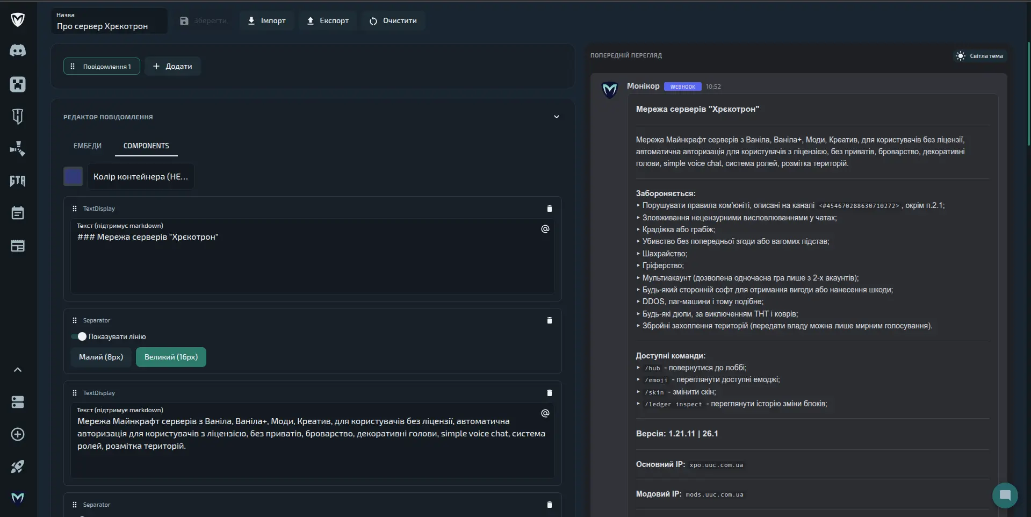Click the channel mention <#454670288630710272>

click(x=859, y=206)
